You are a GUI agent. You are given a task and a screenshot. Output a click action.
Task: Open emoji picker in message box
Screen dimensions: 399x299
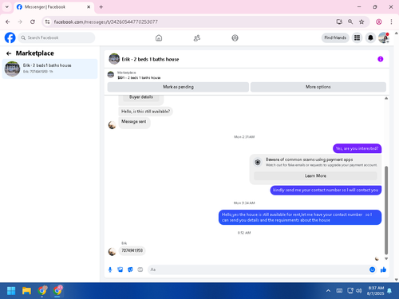point(372,269)
